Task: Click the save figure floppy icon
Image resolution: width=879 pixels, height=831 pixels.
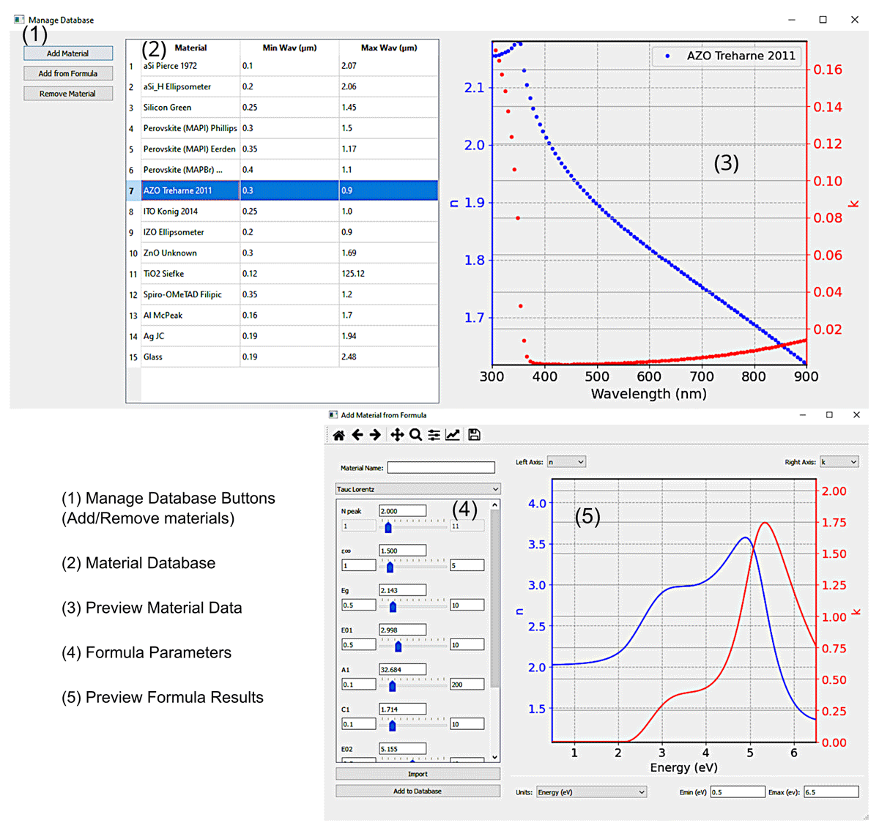Action: 475,435
